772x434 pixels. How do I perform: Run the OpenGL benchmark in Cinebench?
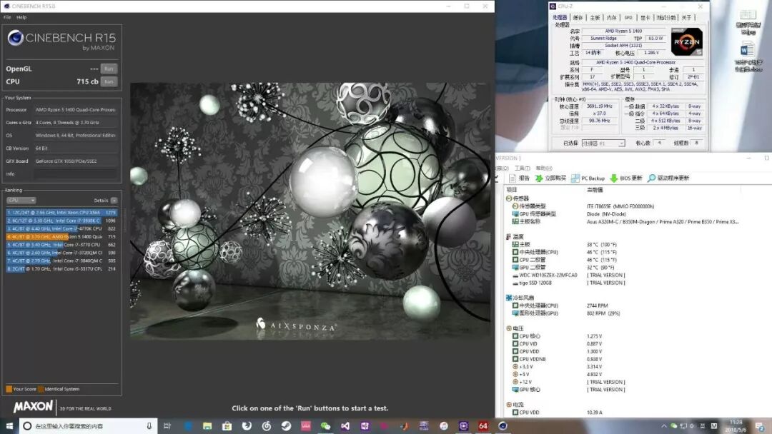[109, 69]
